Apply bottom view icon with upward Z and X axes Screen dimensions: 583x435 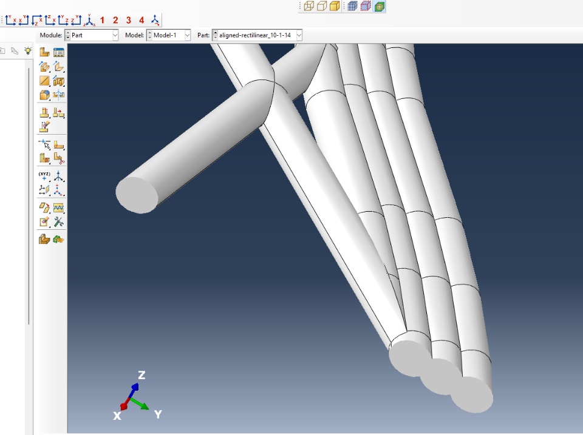coord(50,20)
